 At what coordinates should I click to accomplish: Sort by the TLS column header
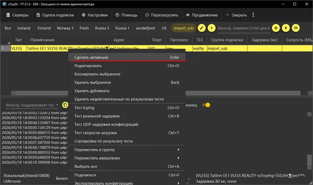coord(200,40)
